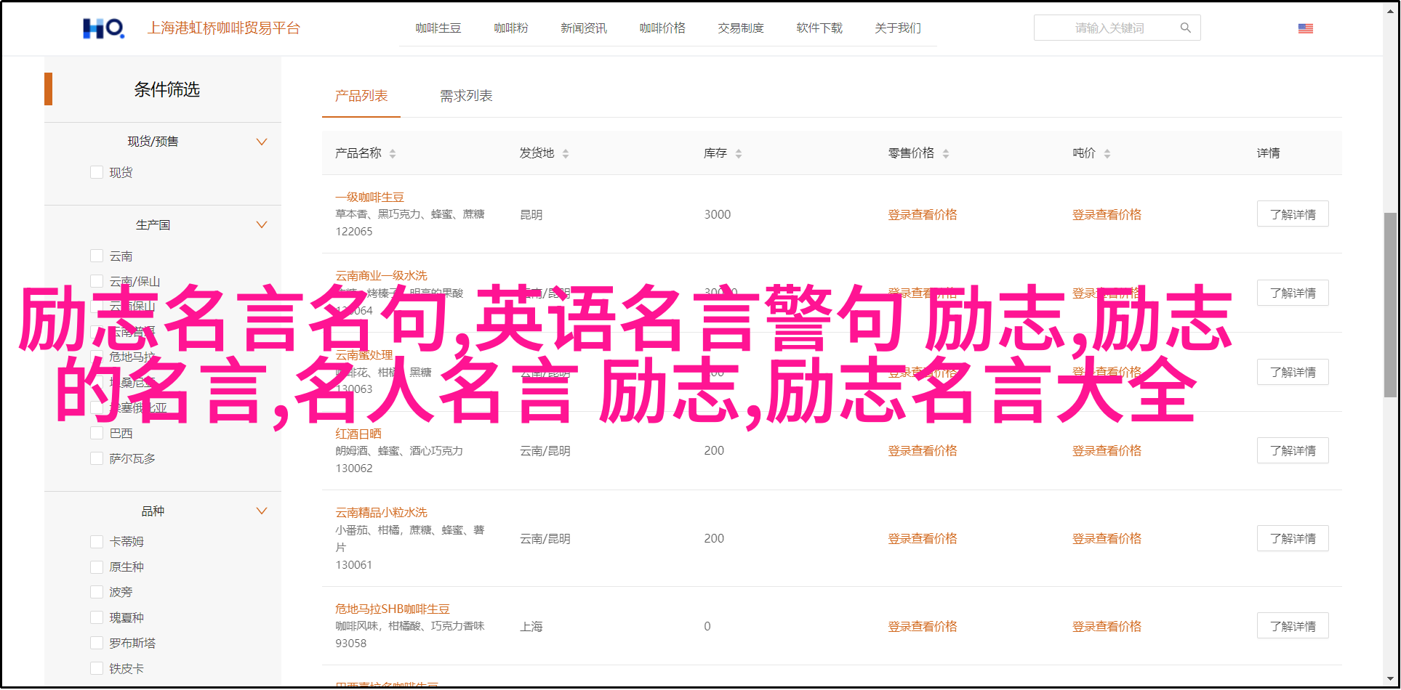This screenshot has width=1401, height=690.
Task: Enable the 萨尔瓦多 country filter
Action: [x=97, y=458]
